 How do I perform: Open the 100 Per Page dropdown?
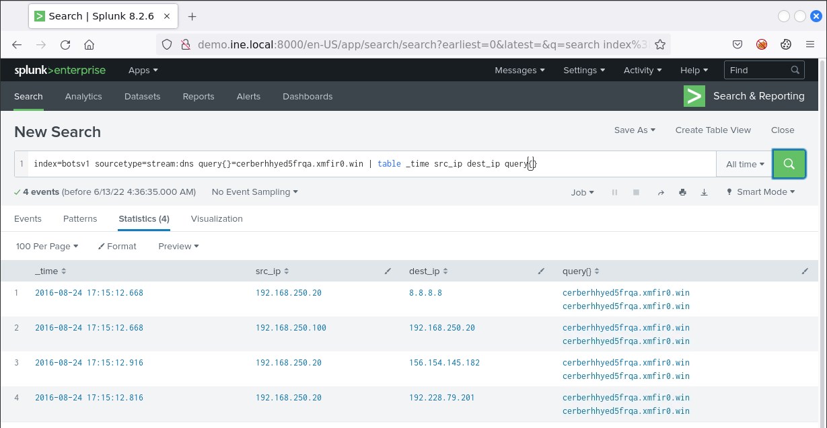click(46, 247)
